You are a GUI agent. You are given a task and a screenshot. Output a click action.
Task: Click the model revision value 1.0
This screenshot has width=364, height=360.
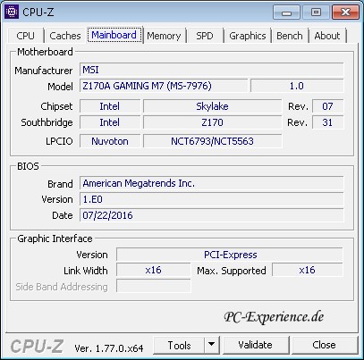point(297,86)
